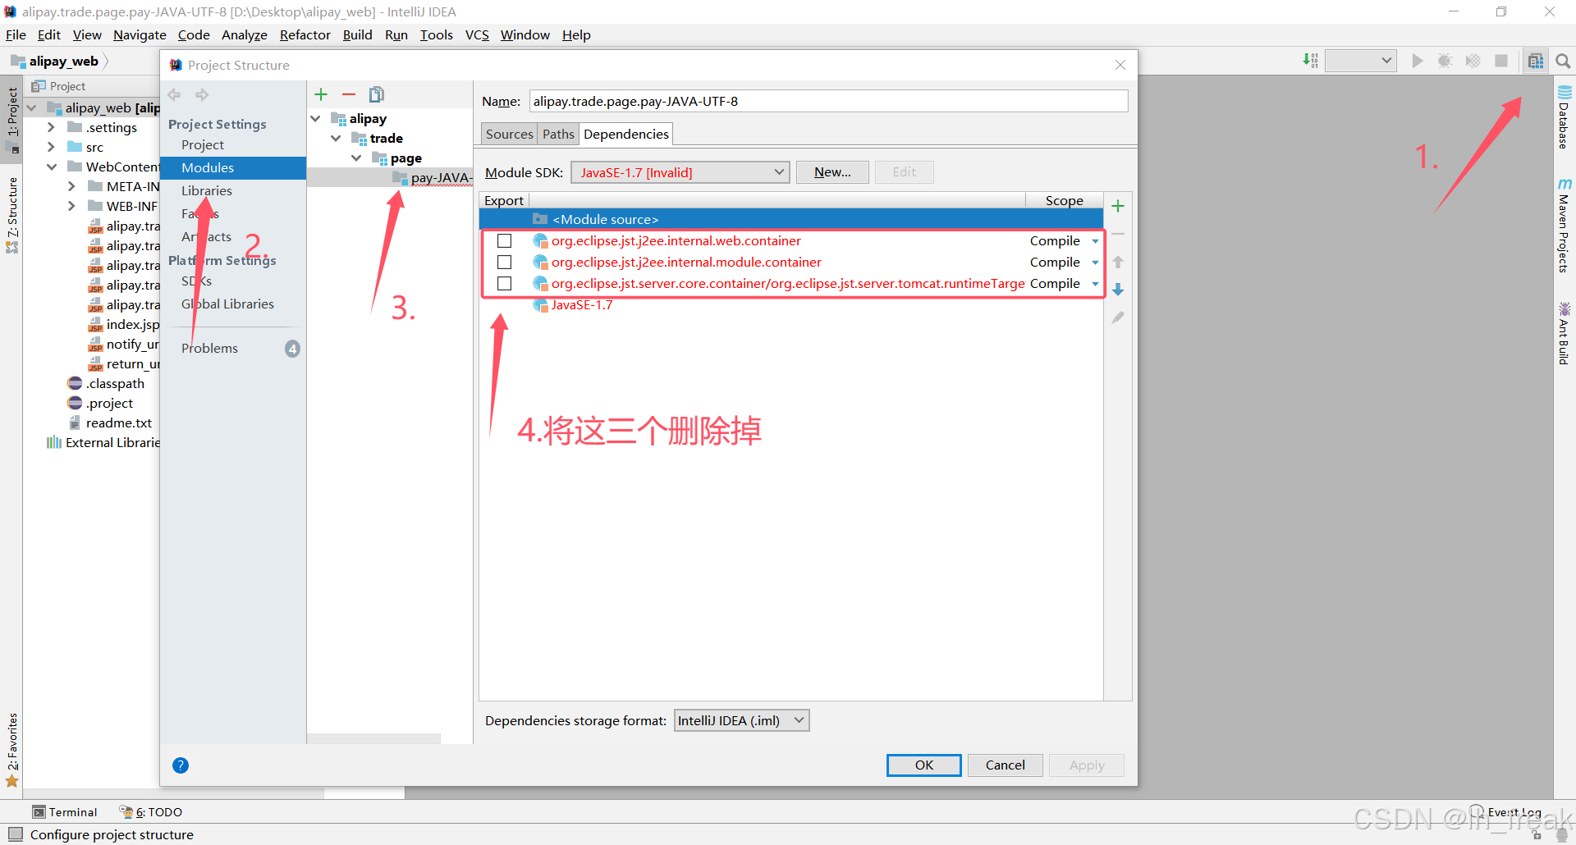Screen dimensions: 1576x845
Task: Open the run configuration dropdown
Action: pyautogui.click(x=1361, y=61)
